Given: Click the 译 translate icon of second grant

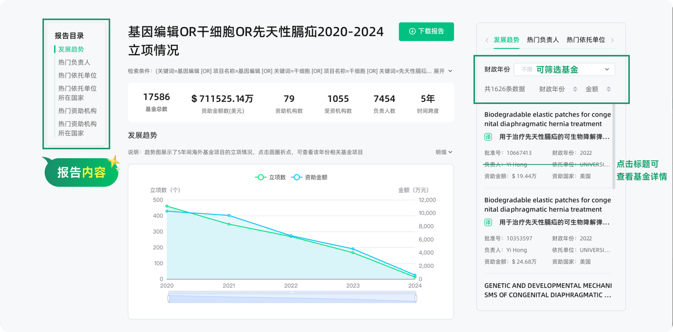Looking at the screenshot, I should tap(488, 222).
